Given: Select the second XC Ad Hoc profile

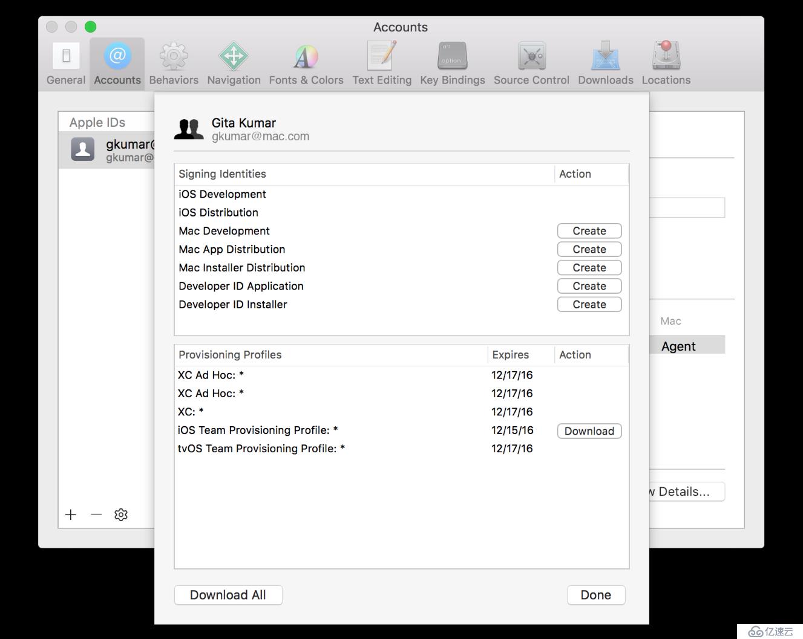Looking at the screenshot, I should (401, 394).
